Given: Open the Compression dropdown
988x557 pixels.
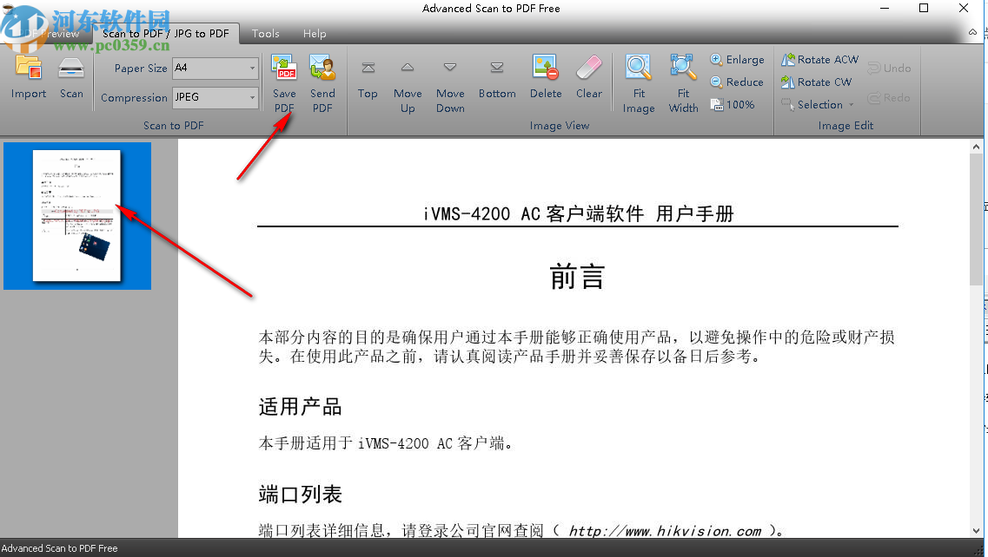Looking at the screenshot, I should [x=252, y=97].
